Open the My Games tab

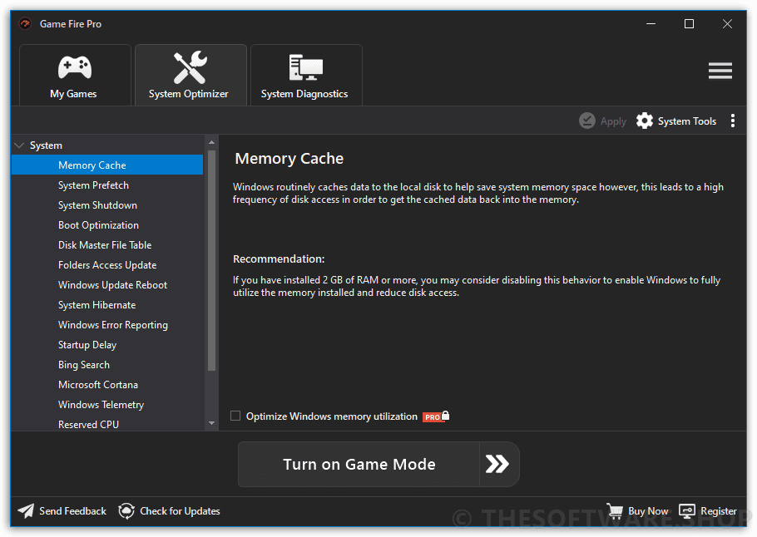pos(75,76)
